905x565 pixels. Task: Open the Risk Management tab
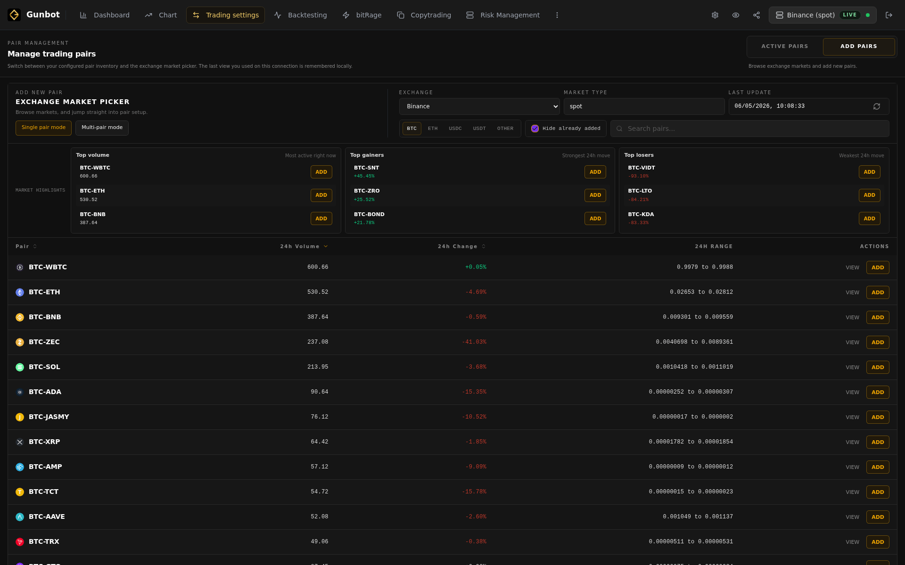click(503, 15)
